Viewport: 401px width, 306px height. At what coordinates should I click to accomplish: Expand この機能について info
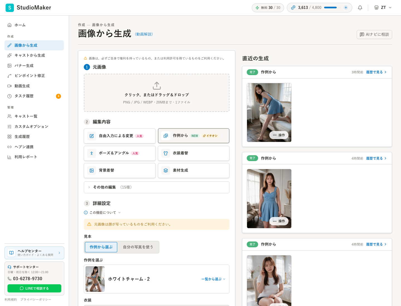[102, 213]
